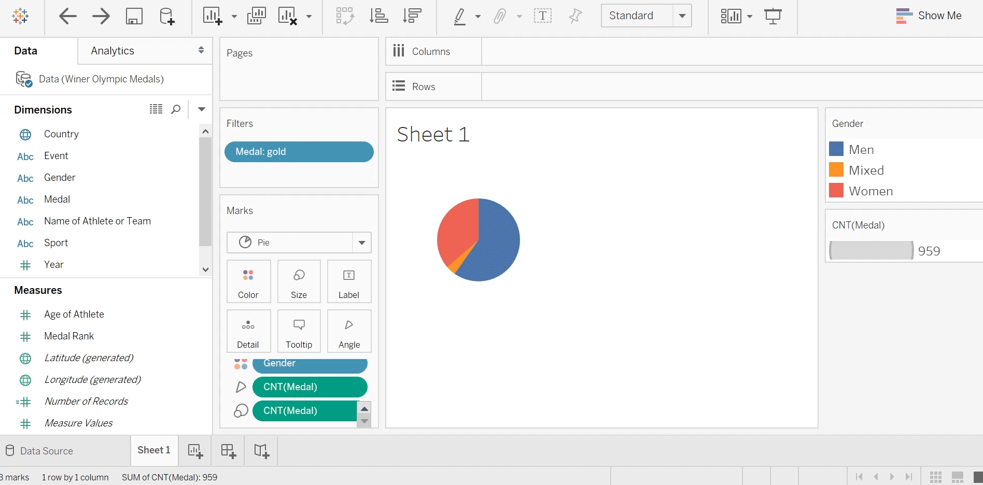Duplicate the sheet using the toolbar icon
The height and width of the screenshot is (485, 983).
[x=257, y=16]
